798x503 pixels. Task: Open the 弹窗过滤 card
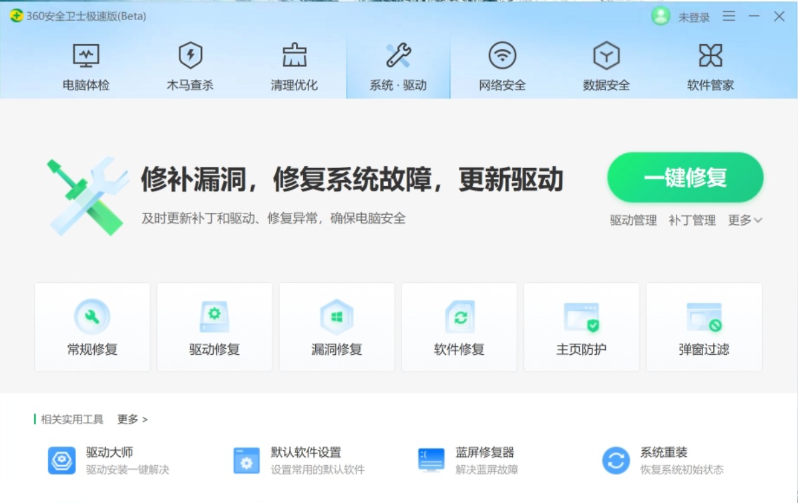[x=704, y=327]
